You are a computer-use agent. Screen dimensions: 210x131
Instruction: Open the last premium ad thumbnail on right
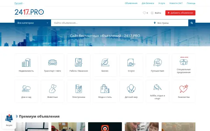[178, 126]
